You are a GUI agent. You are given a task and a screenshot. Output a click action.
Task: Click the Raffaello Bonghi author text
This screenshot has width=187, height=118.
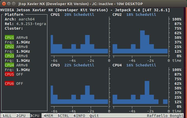point(165,116)
